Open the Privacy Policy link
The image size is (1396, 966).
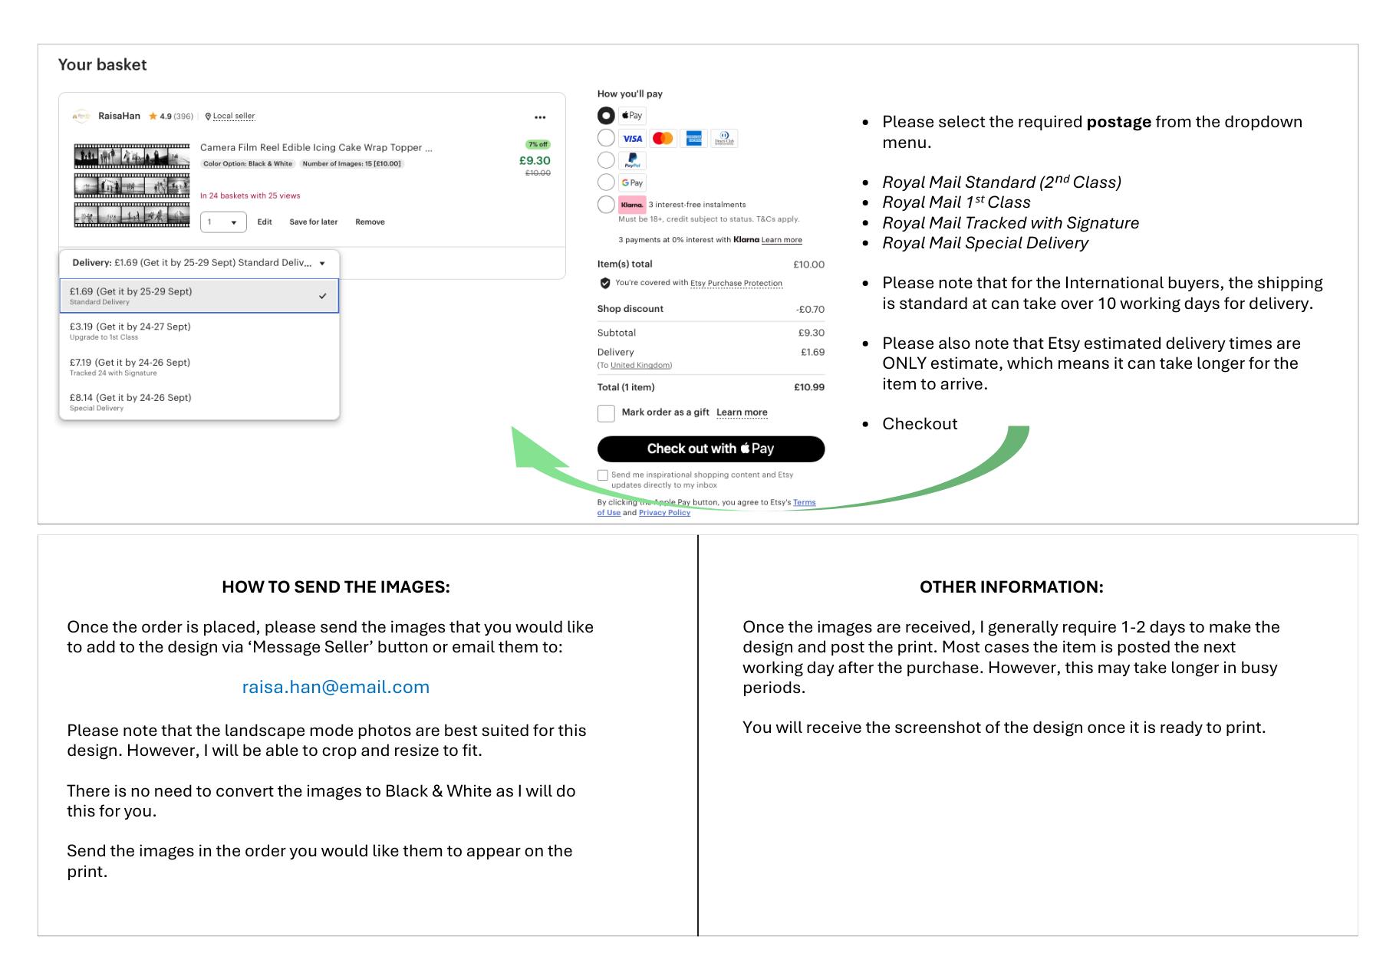[664, 513]
